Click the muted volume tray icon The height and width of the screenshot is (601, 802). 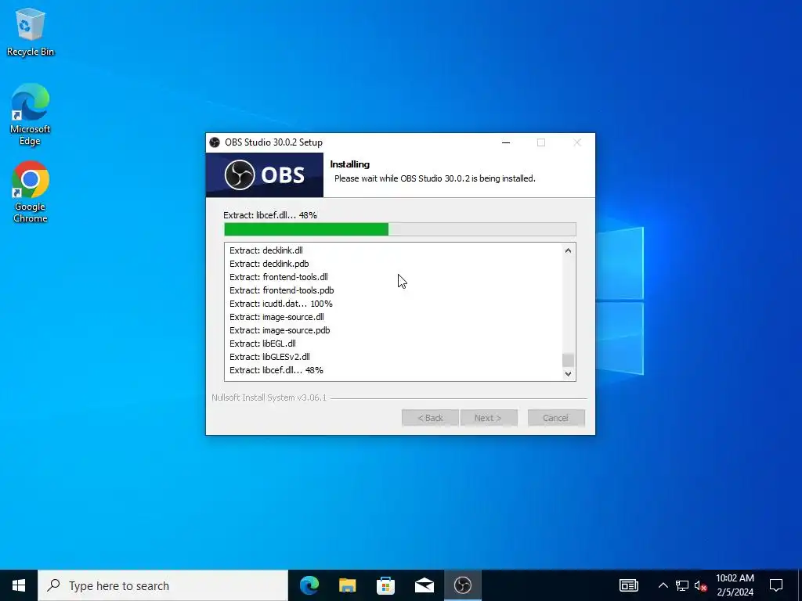pos(700,585)
